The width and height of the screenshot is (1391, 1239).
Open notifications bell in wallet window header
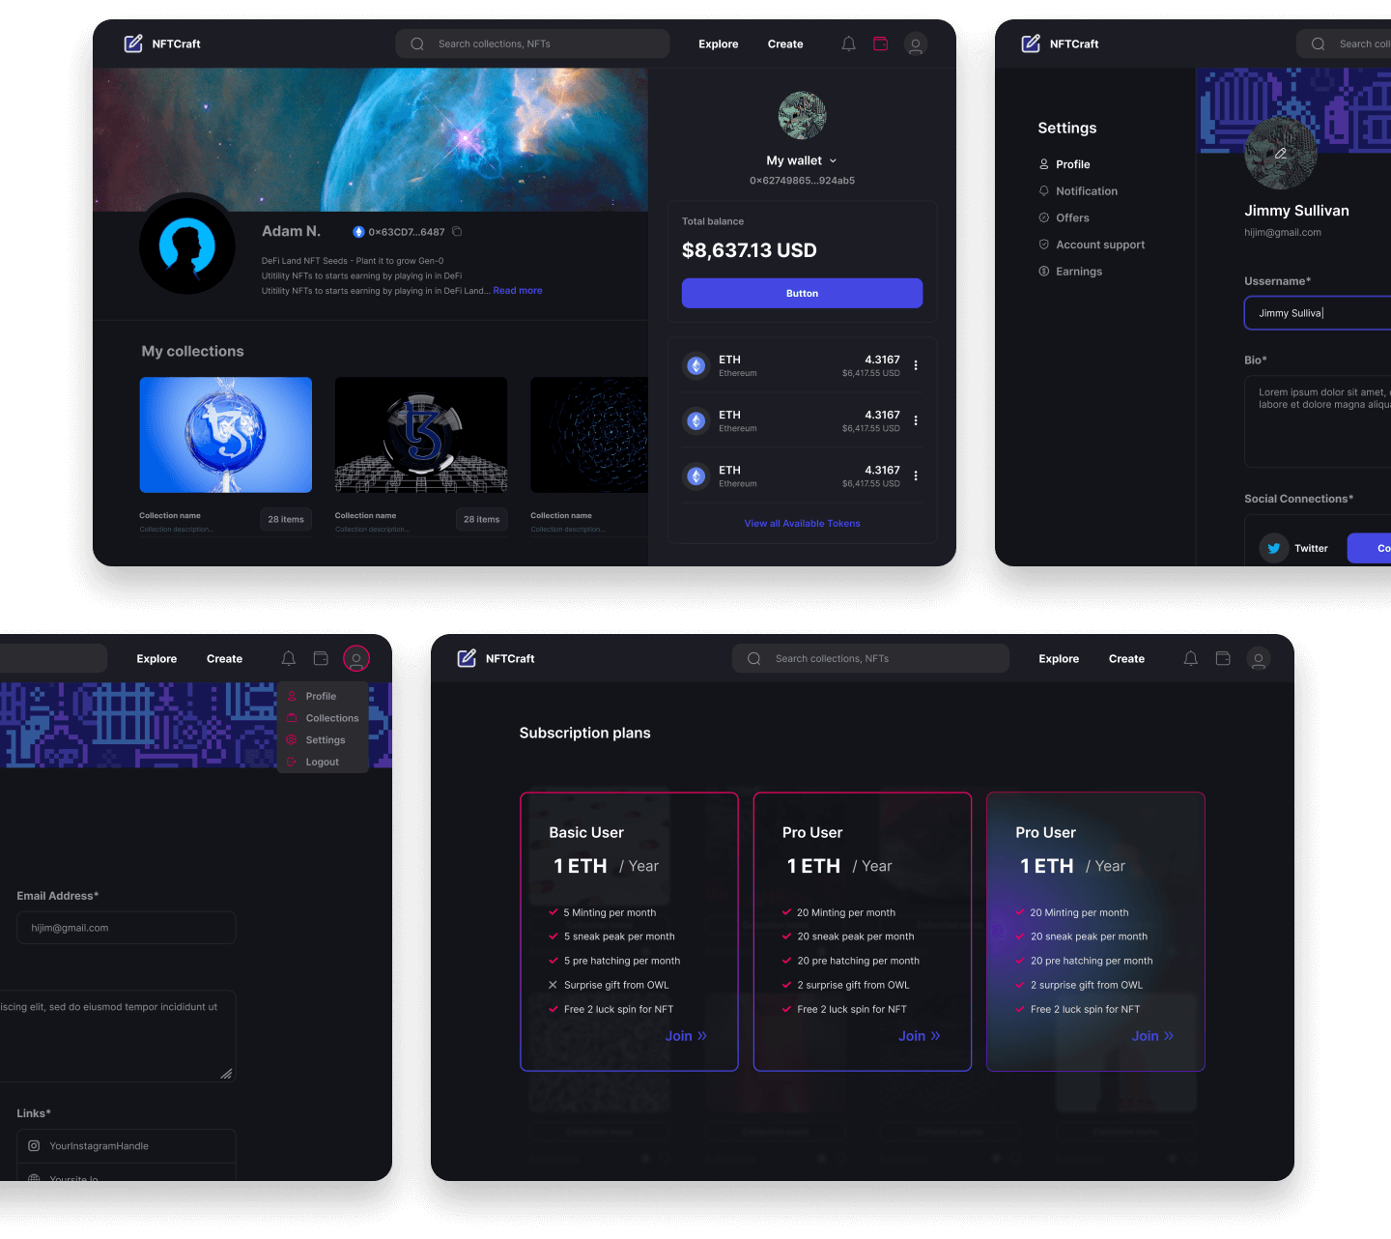[848, 43]
